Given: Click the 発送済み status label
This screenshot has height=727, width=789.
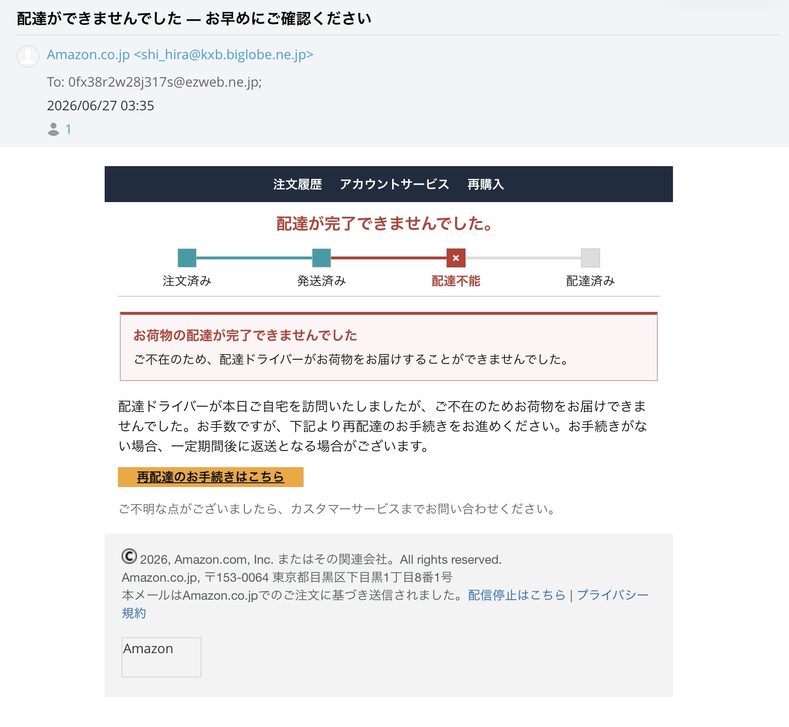Looking at the screenshot, I should [322, 281].
